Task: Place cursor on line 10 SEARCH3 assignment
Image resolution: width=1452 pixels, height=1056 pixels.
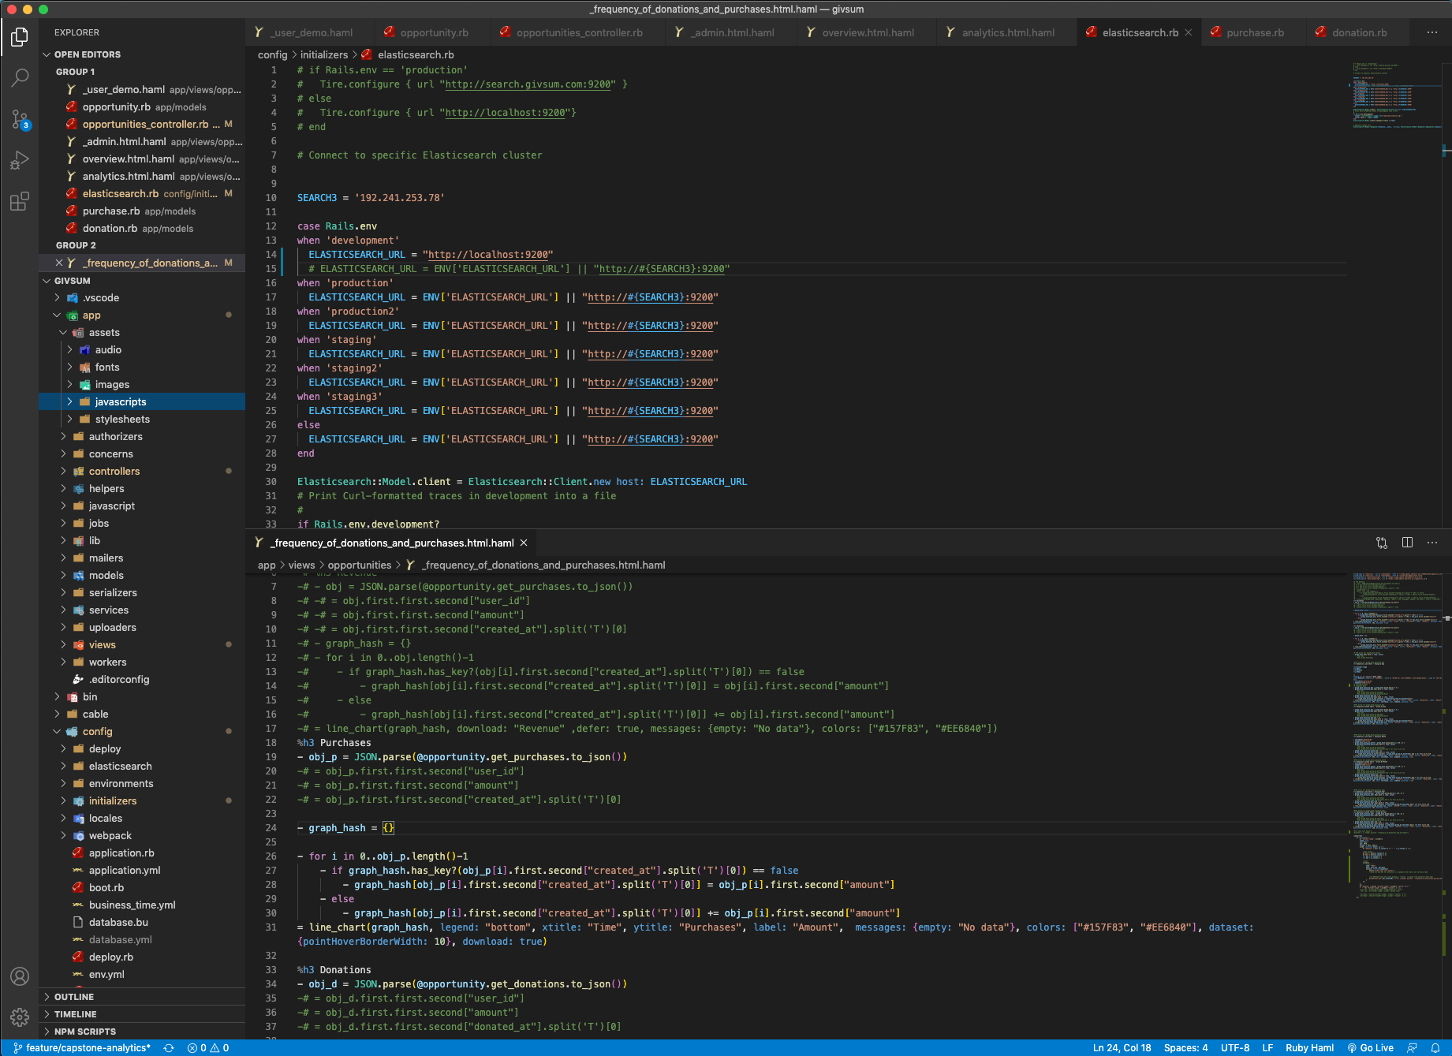Action: coord(371,198)
